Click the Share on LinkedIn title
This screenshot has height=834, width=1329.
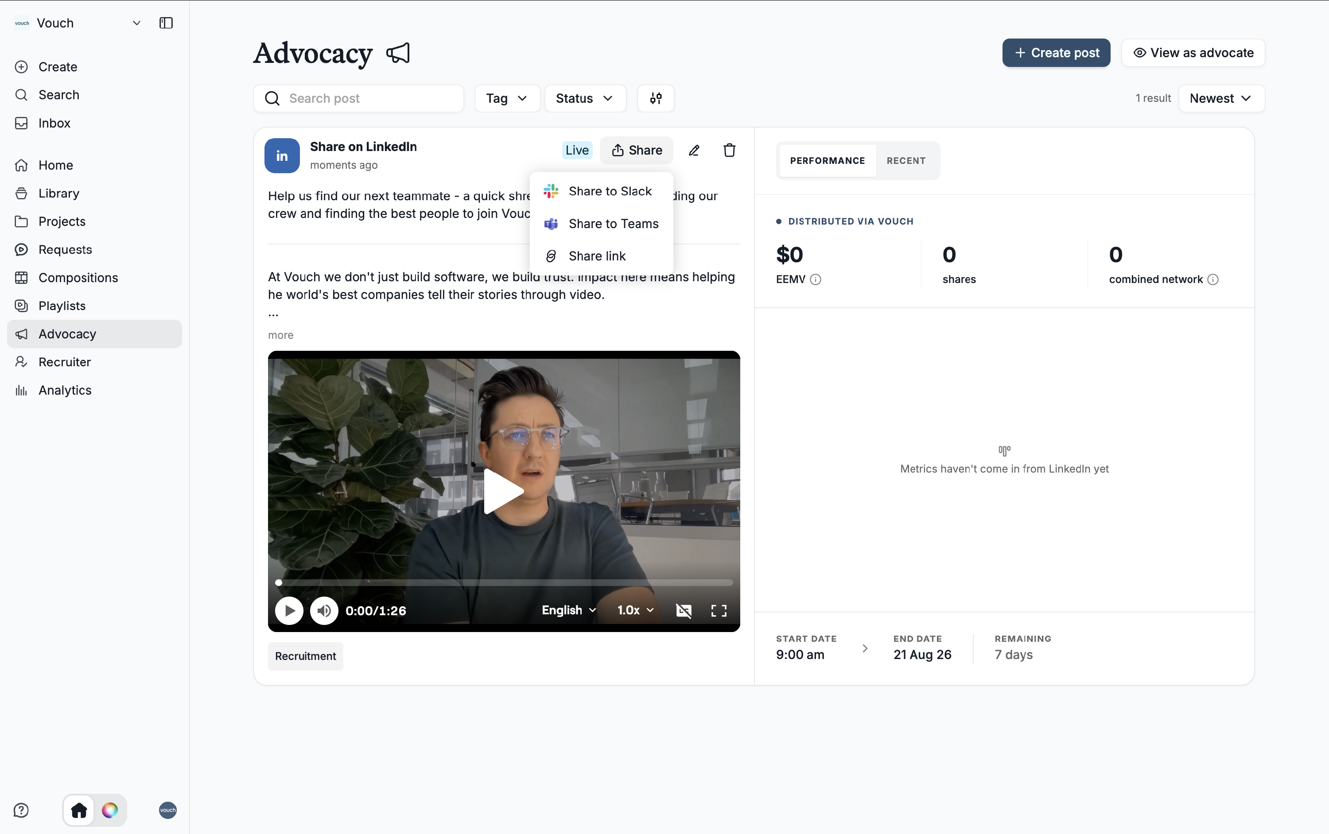(363, 147)
